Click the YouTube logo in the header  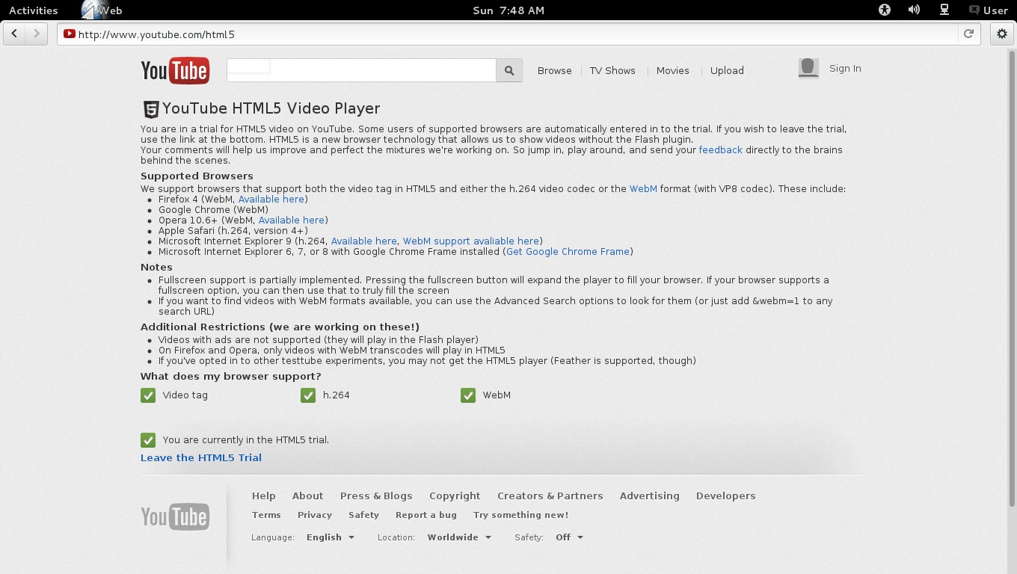point(175,70)
